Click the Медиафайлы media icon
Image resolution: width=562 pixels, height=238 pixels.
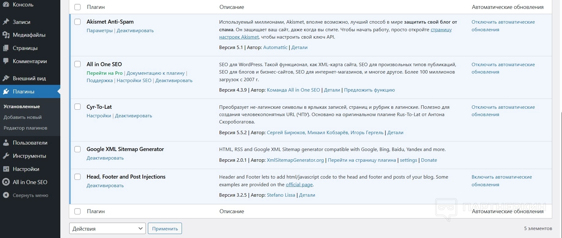point(6,35)
